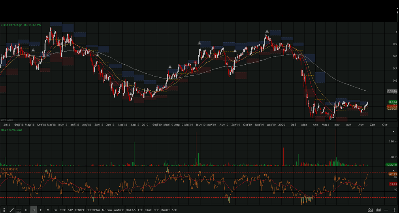Load the ΜΠΕΛΑ ticker chart

click(107, 210)
